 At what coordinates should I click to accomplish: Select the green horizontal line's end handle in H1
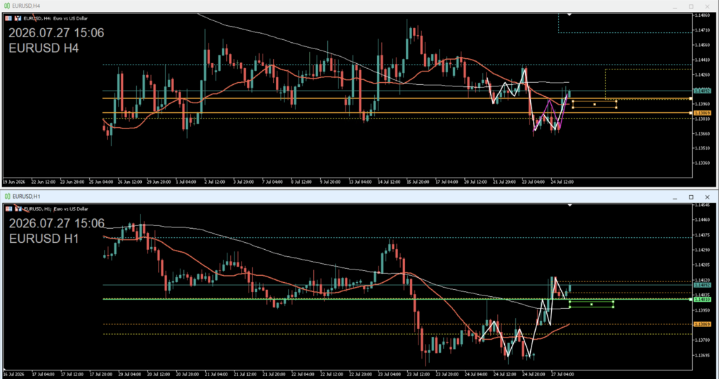[x=691, y=299]
